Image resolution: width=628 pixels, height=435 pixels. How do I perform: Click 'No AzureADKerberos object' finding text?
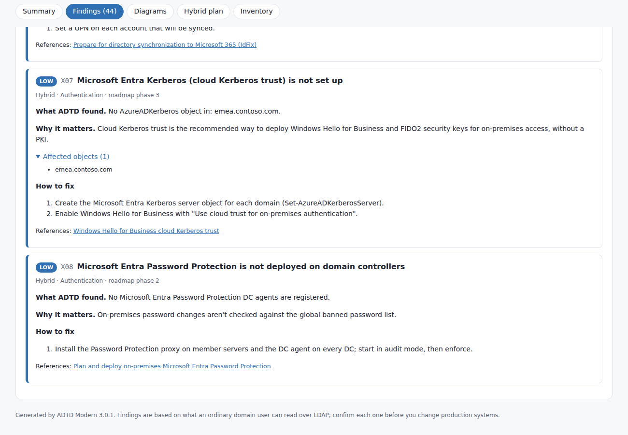(194, 111)
